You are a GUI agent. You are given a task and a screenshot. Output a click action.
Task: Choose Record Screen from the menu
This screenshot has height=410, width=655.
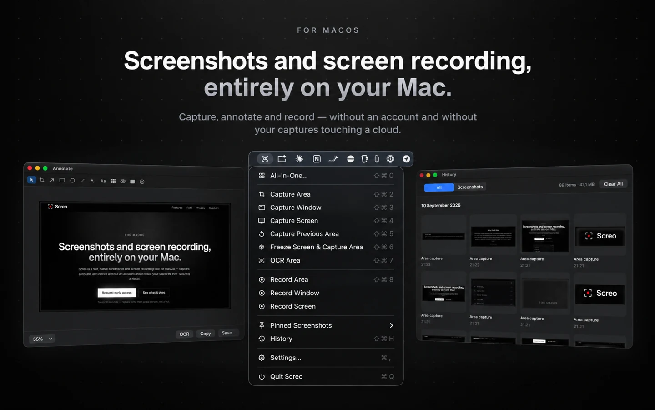pyautogui.click(x=326, y=306)
